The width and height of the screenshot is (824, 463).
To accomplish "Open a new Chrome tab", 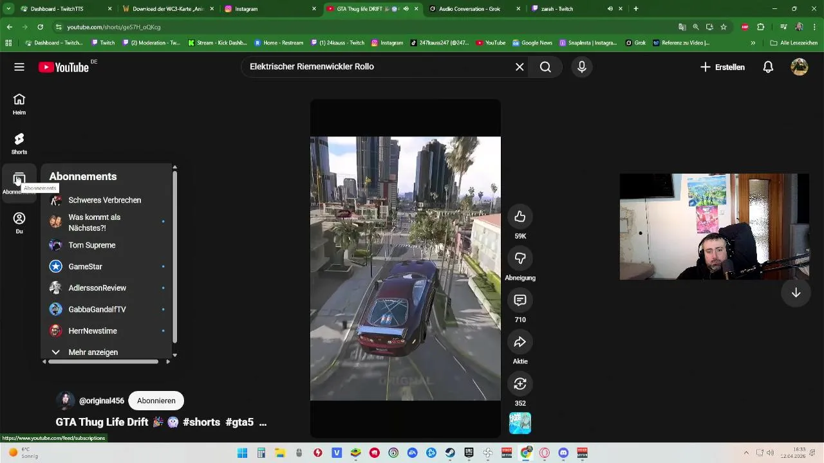I will (x=635, y=9).
